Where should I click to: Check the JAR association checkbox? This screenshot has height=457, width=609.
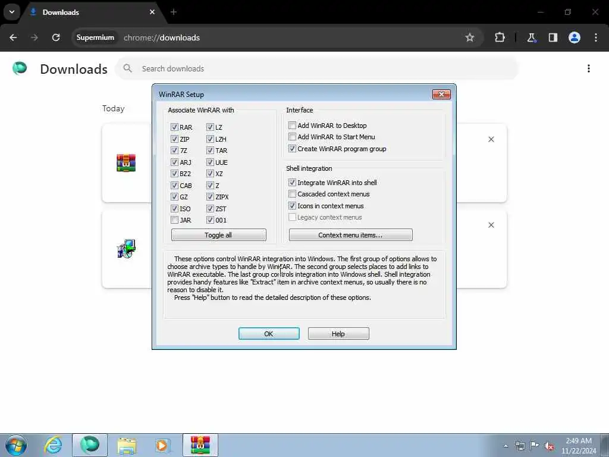pyautogui.click(x=174, y=220)
